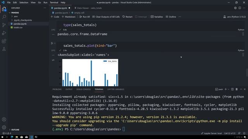248x139 pixels.
Task: Open the Edit menu
Action: click(x=15, y=3)
